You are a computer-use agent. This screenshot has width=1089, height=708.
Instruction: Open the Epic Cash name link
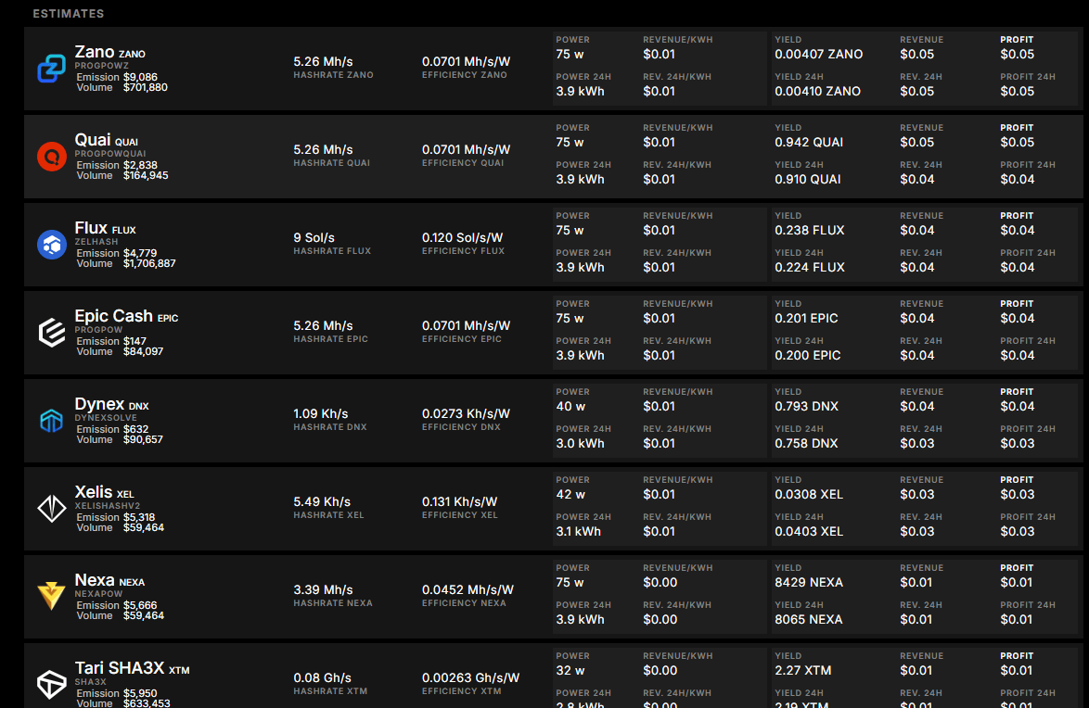(x=114, y=316)
